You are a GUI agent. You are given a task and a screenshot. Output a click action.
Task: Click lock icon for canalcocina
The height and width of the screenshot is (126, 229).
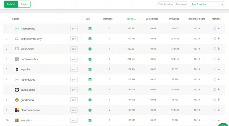(219, 89)
